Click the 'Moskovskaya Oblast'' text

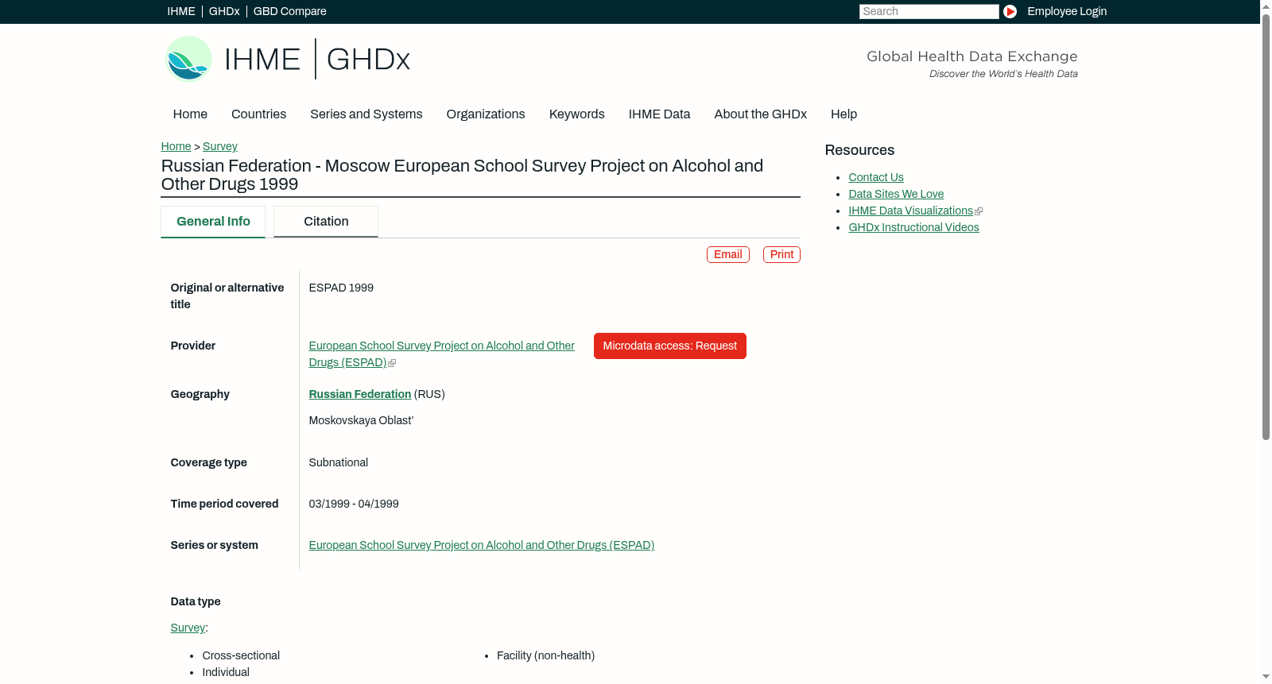tap(361, 420)
